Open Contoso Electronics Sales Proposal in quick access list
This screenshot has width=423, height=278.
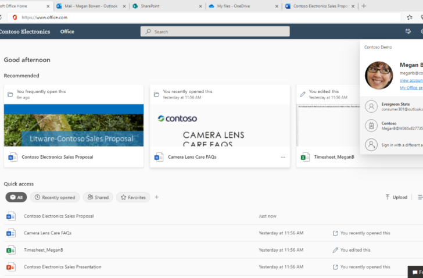59,216
